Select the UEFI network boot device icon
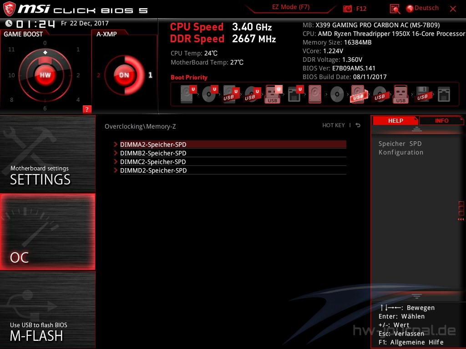Screen dimensions: 466x349 (x=295, y=94)
